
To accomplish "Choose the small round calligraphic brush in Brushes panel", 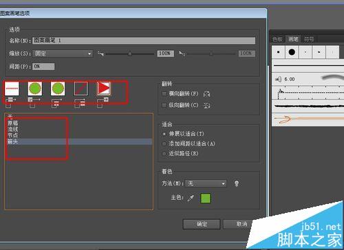I will pyautogui.click(x=278, y=52).
